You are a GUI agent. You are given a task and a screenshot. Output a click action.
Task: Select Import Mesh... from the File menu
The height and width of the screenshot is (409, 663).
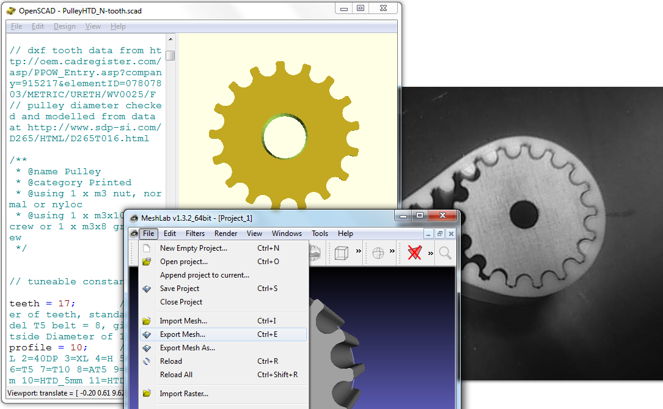point(223,321)
